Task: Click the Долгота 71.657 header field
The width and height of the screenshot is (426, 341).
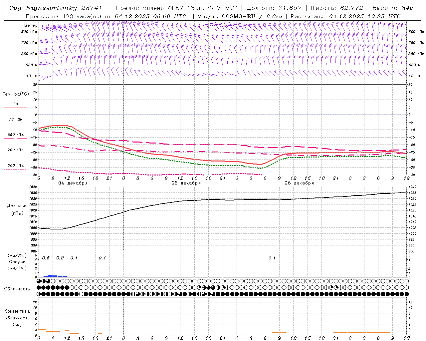Action: 274,8
